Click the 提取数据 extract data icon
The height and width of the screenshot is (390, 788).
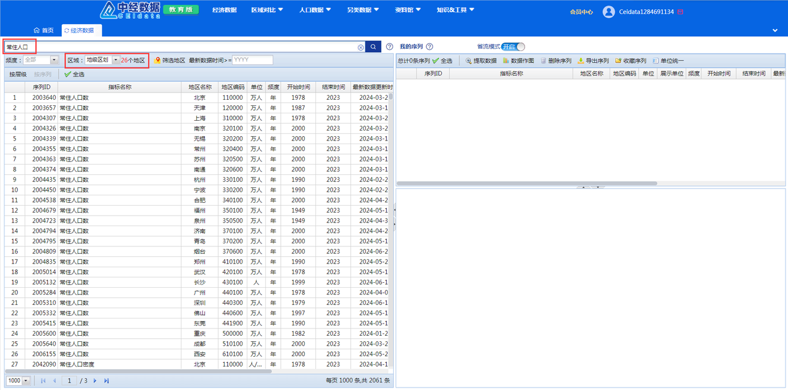(x=469, y=61)
